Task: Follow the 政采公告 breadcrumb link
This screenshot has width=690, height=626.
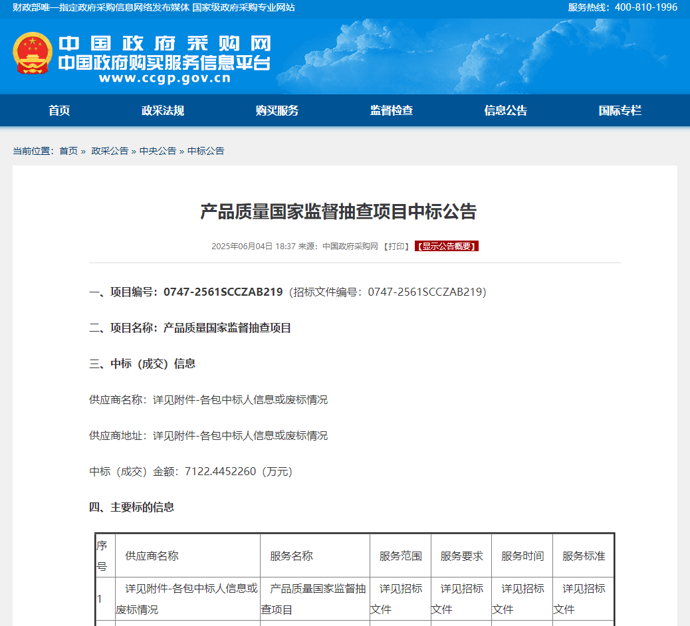Action: tap(110, 151)
